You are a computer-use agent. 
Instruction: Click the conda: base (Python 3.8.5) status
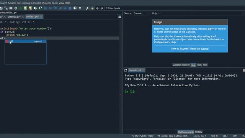173,136
